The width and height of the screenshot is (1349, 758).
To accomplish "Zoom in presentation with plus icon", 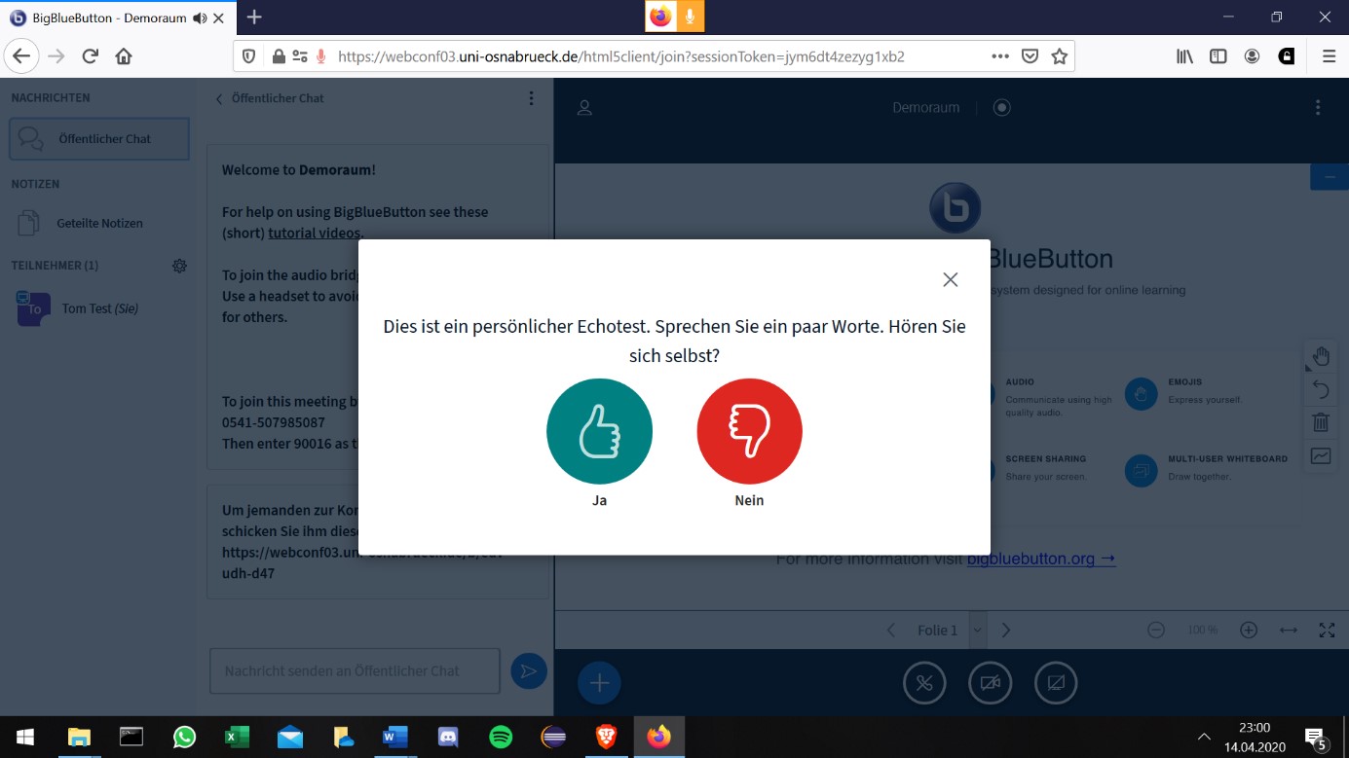I will pos(1248,631).
